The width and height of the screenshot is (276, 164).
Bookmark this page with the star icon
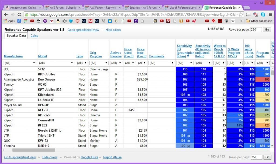pos(241,15)
